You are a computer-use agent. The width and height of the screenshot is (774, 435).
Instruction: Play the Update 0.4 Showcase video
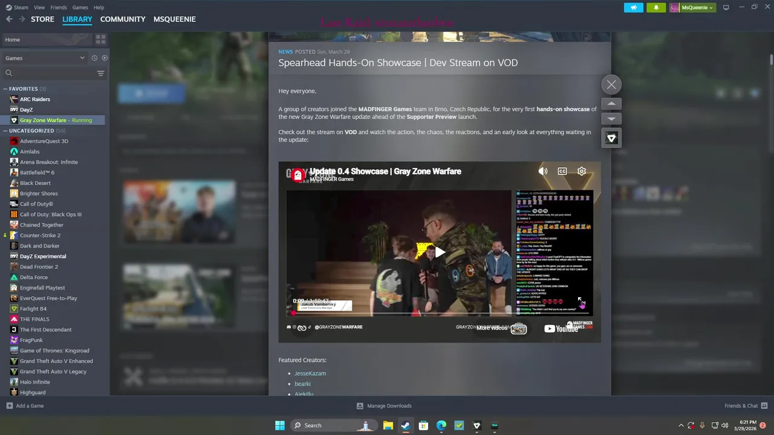tap(440, 252)
